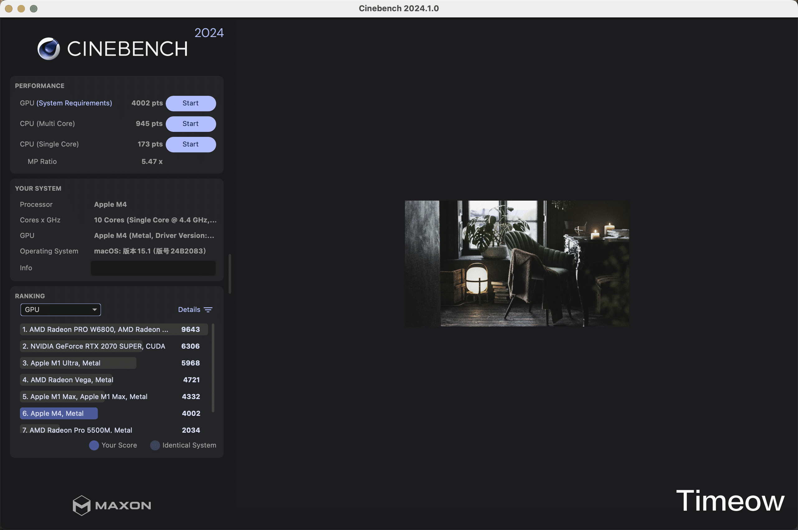Start the GPU benchmark test
The width and height of the screenshot is (798, 530).
point(191,104)
